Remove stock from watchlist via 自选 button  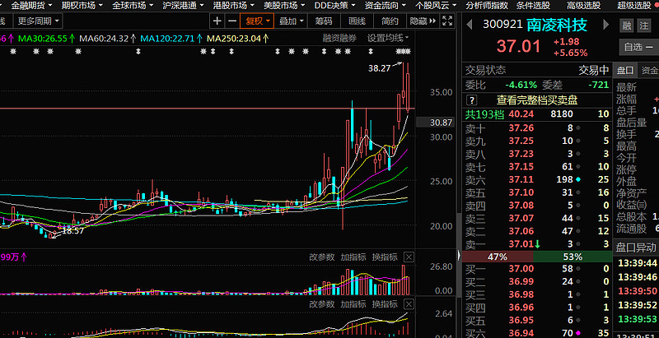(638, 47)
